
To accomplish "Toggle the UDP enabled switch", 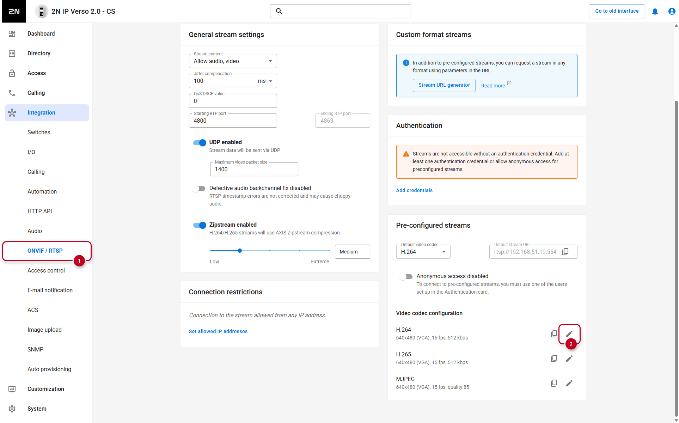I will 200,142.
